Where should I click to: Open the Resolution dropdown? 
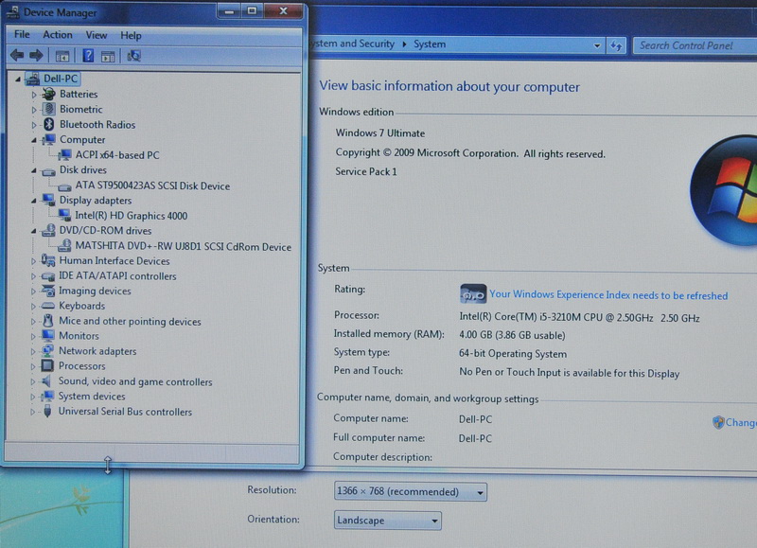[x=411, y=491]
